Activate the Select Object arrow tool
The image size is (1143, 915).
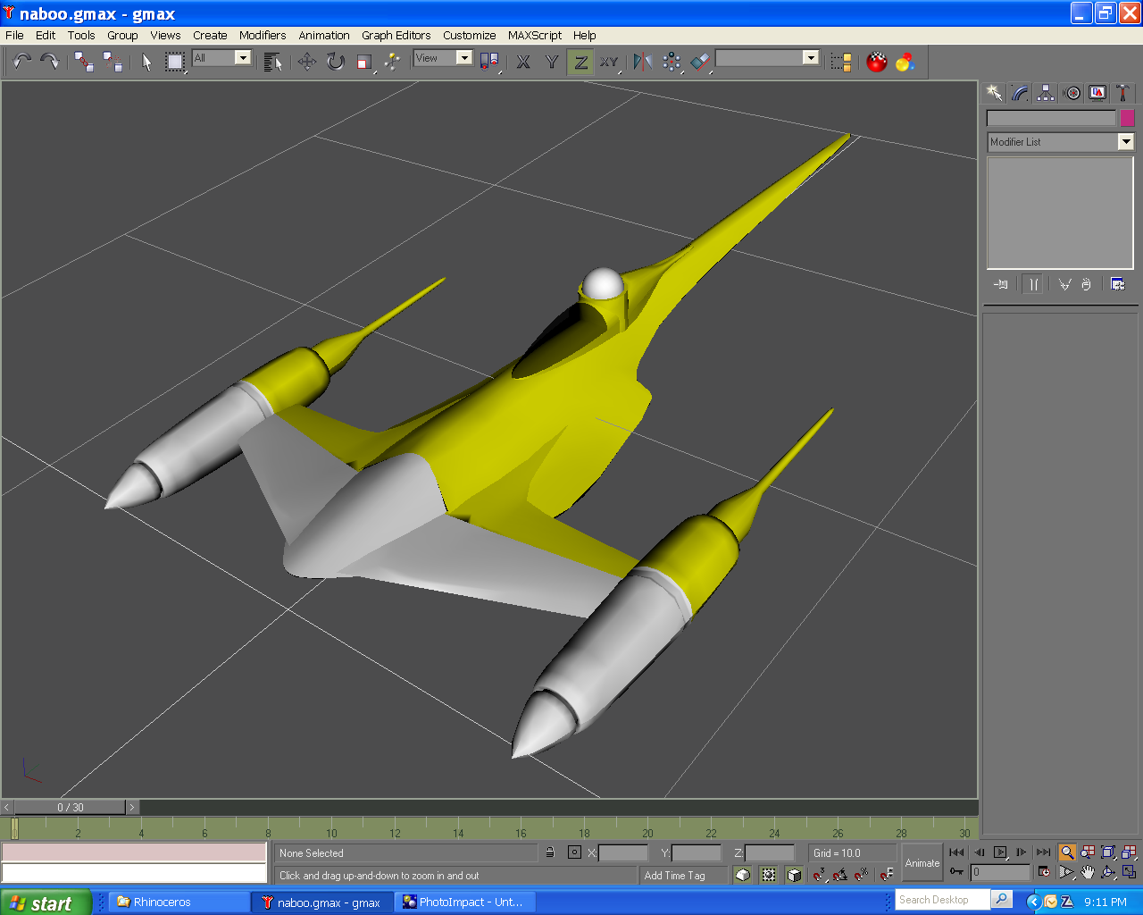coord(146,62)
